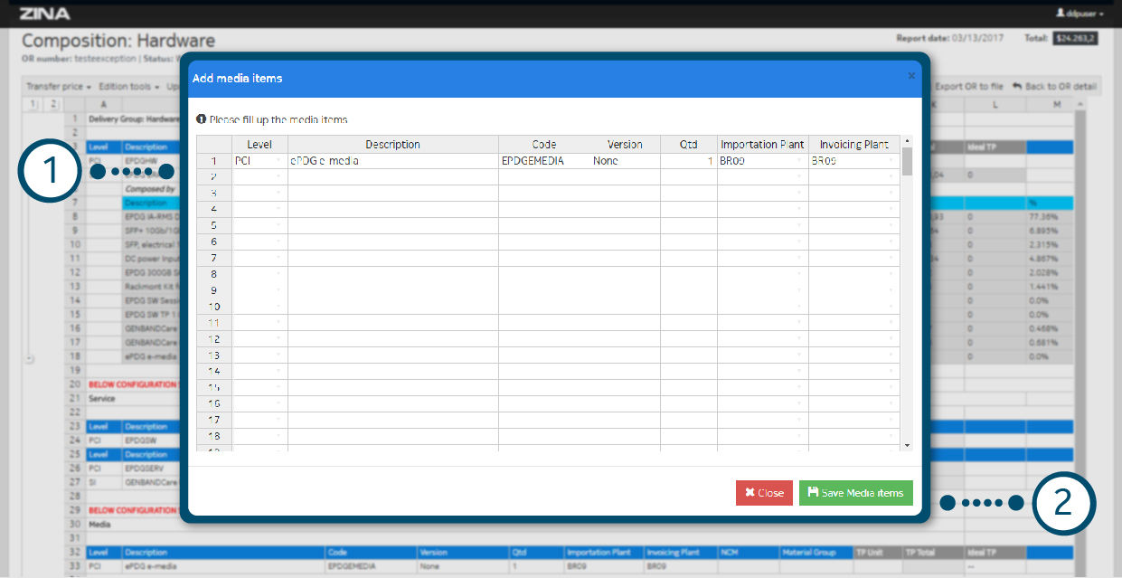Click outline level 2 toggle button

(x=53, y=104)
